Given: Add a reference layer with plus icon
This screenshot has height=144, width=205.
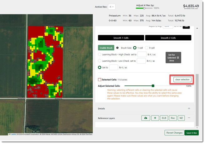Looking at the screenshot, I should coord(155,118).
